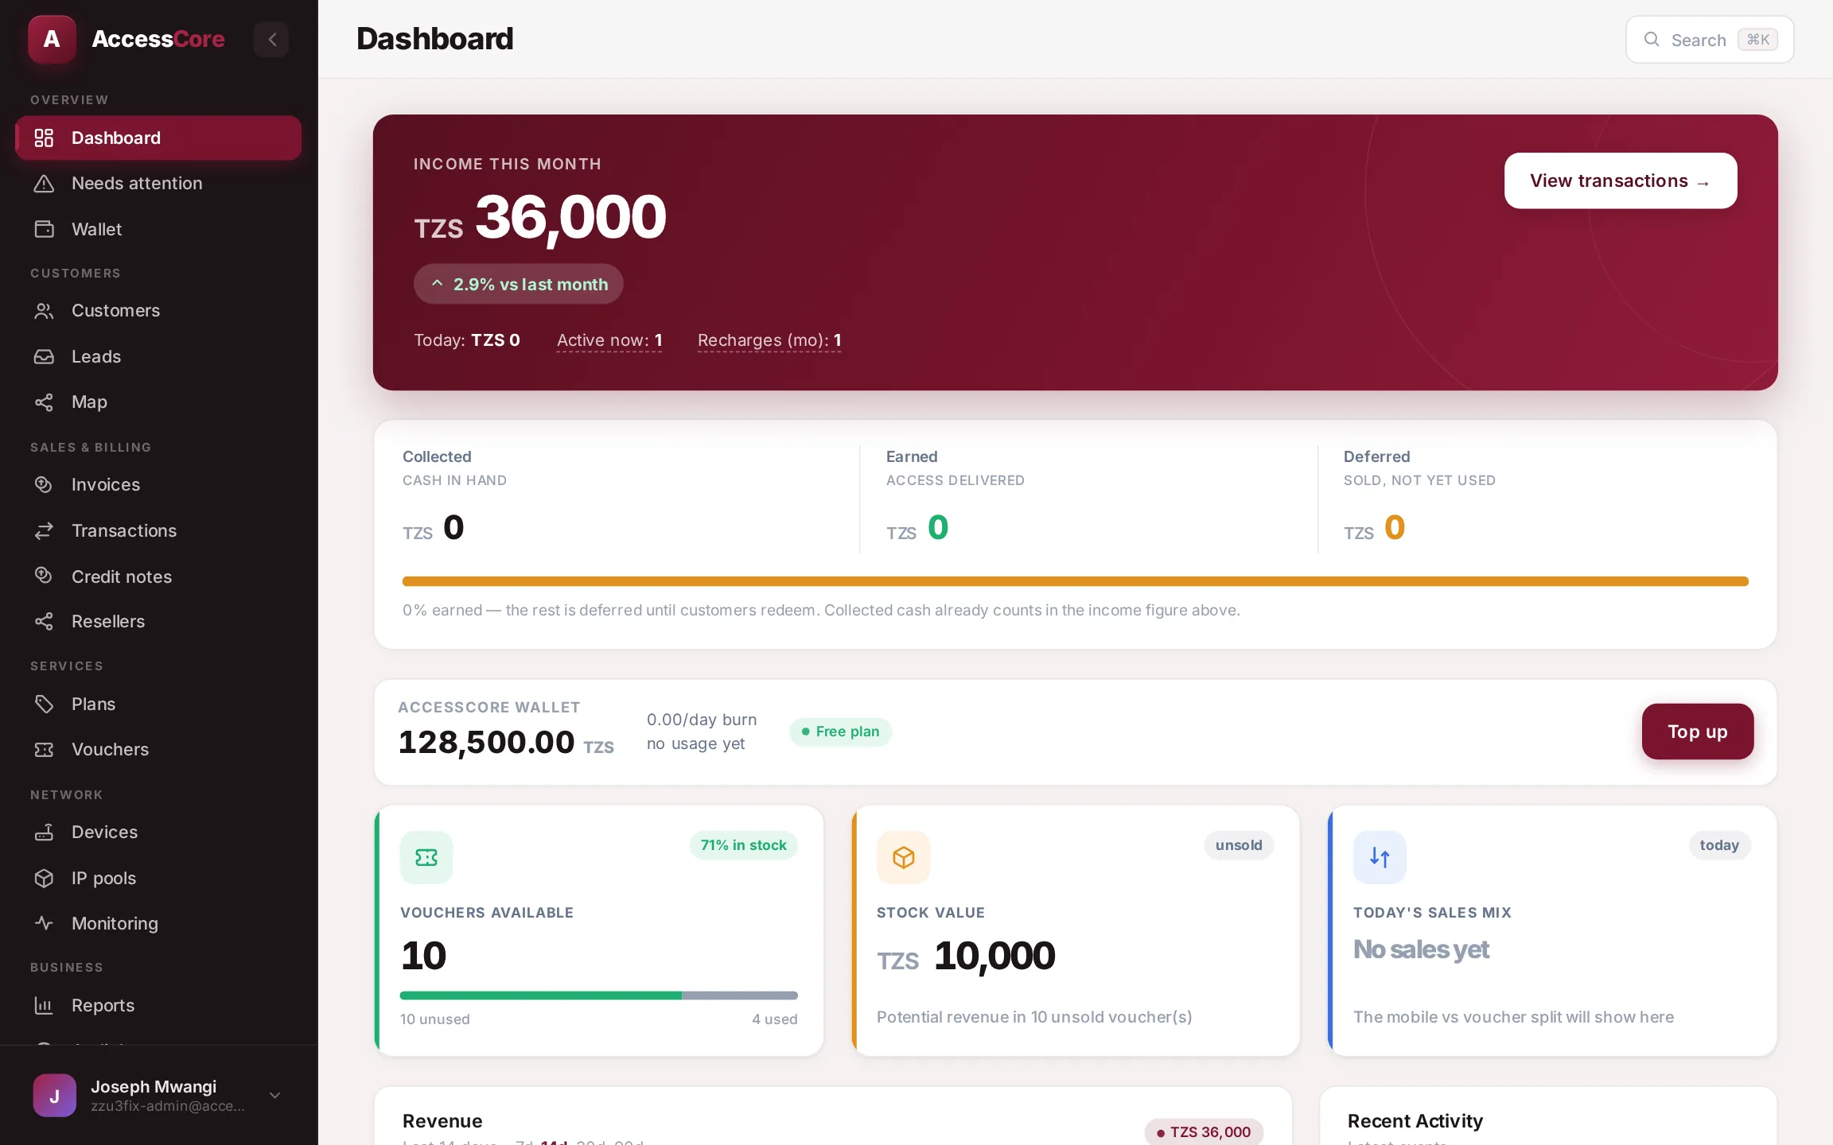The height and width of the screenshot is (1145, 1833).
Task: Click the 71% in stock badge
Action: (x=743, y=845)
